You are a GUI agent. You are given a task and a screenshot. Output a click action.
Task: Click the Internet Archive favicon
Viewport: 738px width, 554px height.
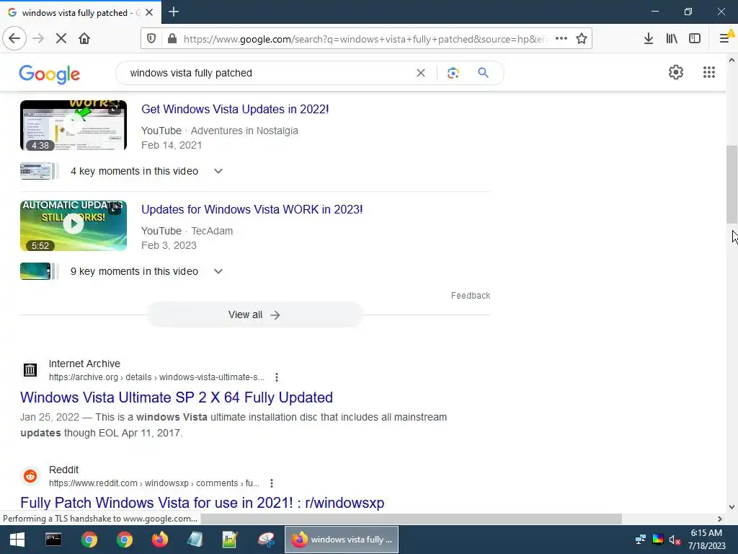point(30,370)
